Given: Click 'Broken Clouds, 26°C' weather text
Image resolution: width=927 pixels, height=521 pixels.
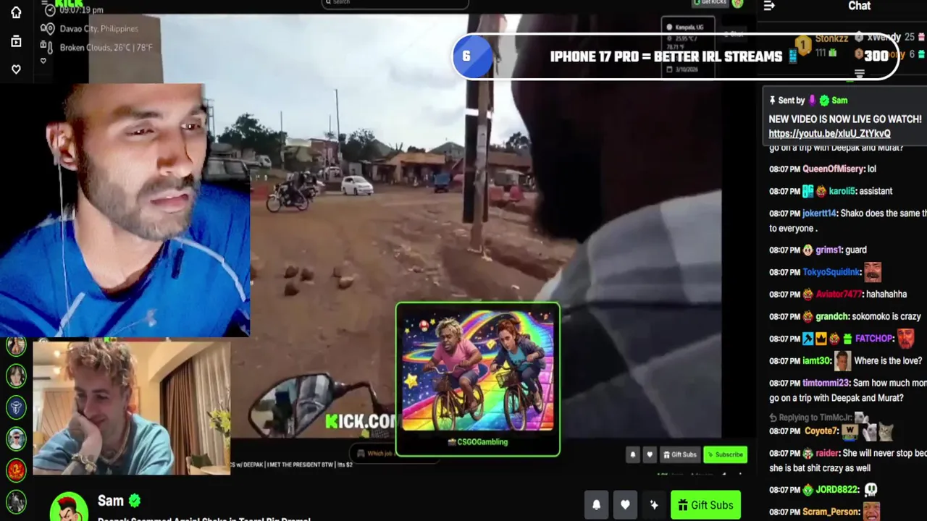Looking at the screenshot, I should point(106,48).
